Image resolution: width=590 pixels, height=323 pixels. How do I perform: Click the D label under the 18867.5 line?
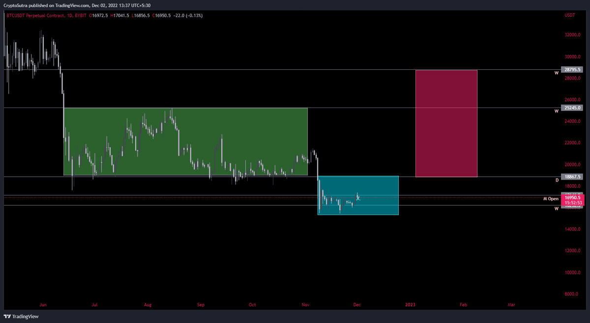pos(557,180)
